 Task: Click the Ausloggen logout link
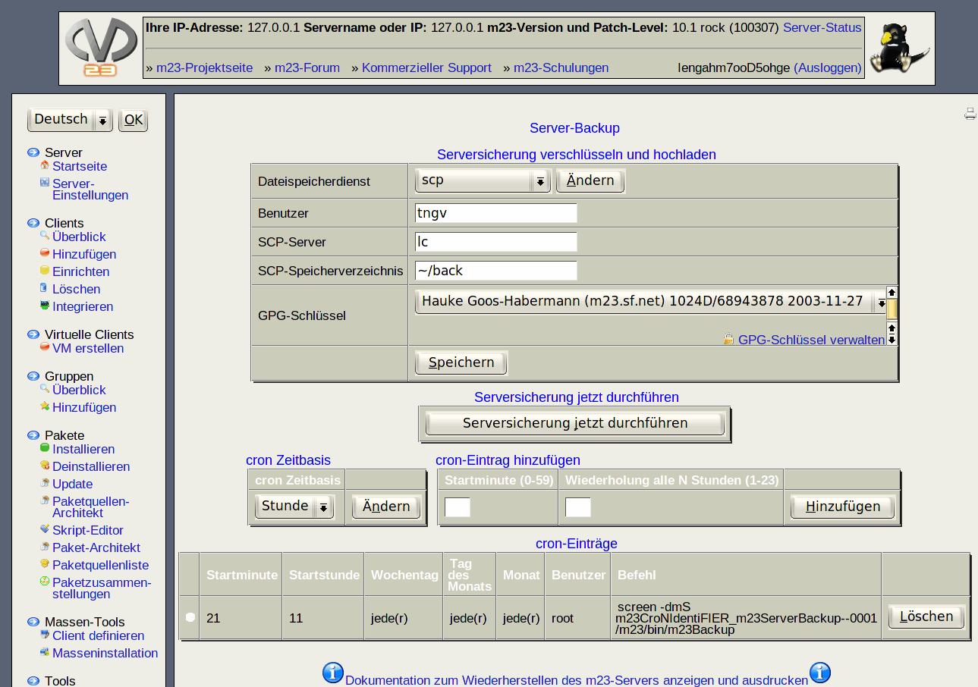[x=827, y=67]
